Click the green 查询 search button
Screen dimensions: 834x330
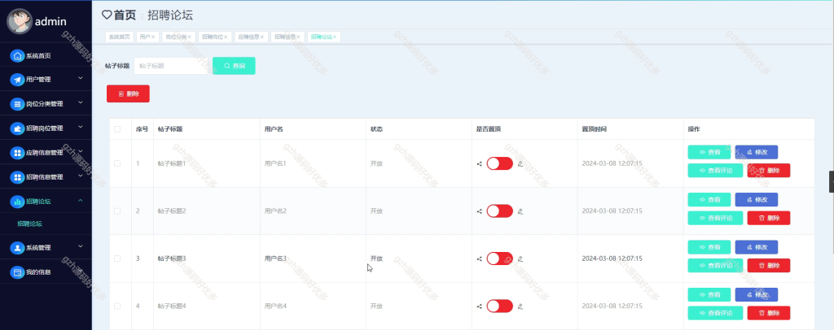point(234,66)
